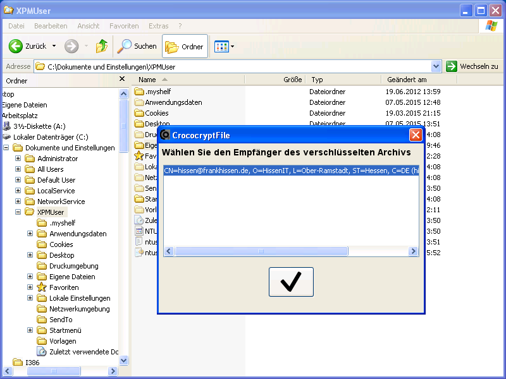Click the recipient list horizontal scrollbar thumb

coord(261,251)
